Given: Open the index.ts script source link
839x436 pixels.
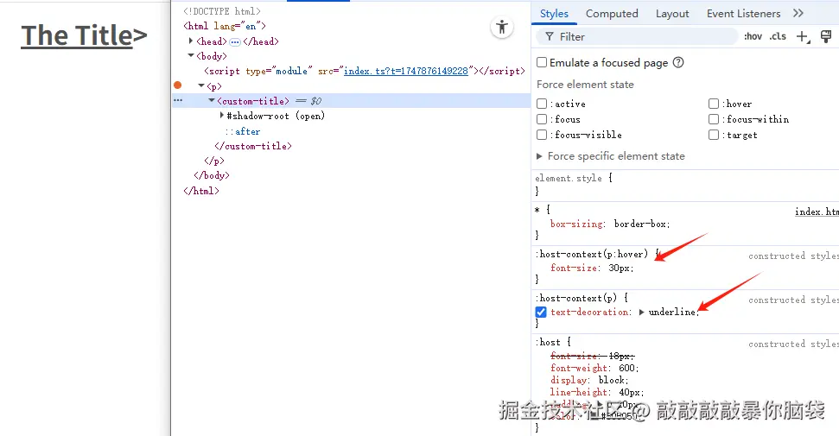Looking at the screenshot, I should pos(405,71).
